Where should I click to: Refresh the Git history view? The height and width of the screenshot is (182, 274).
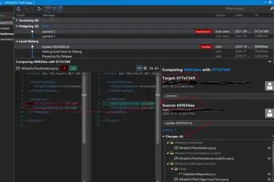[18, 9]
